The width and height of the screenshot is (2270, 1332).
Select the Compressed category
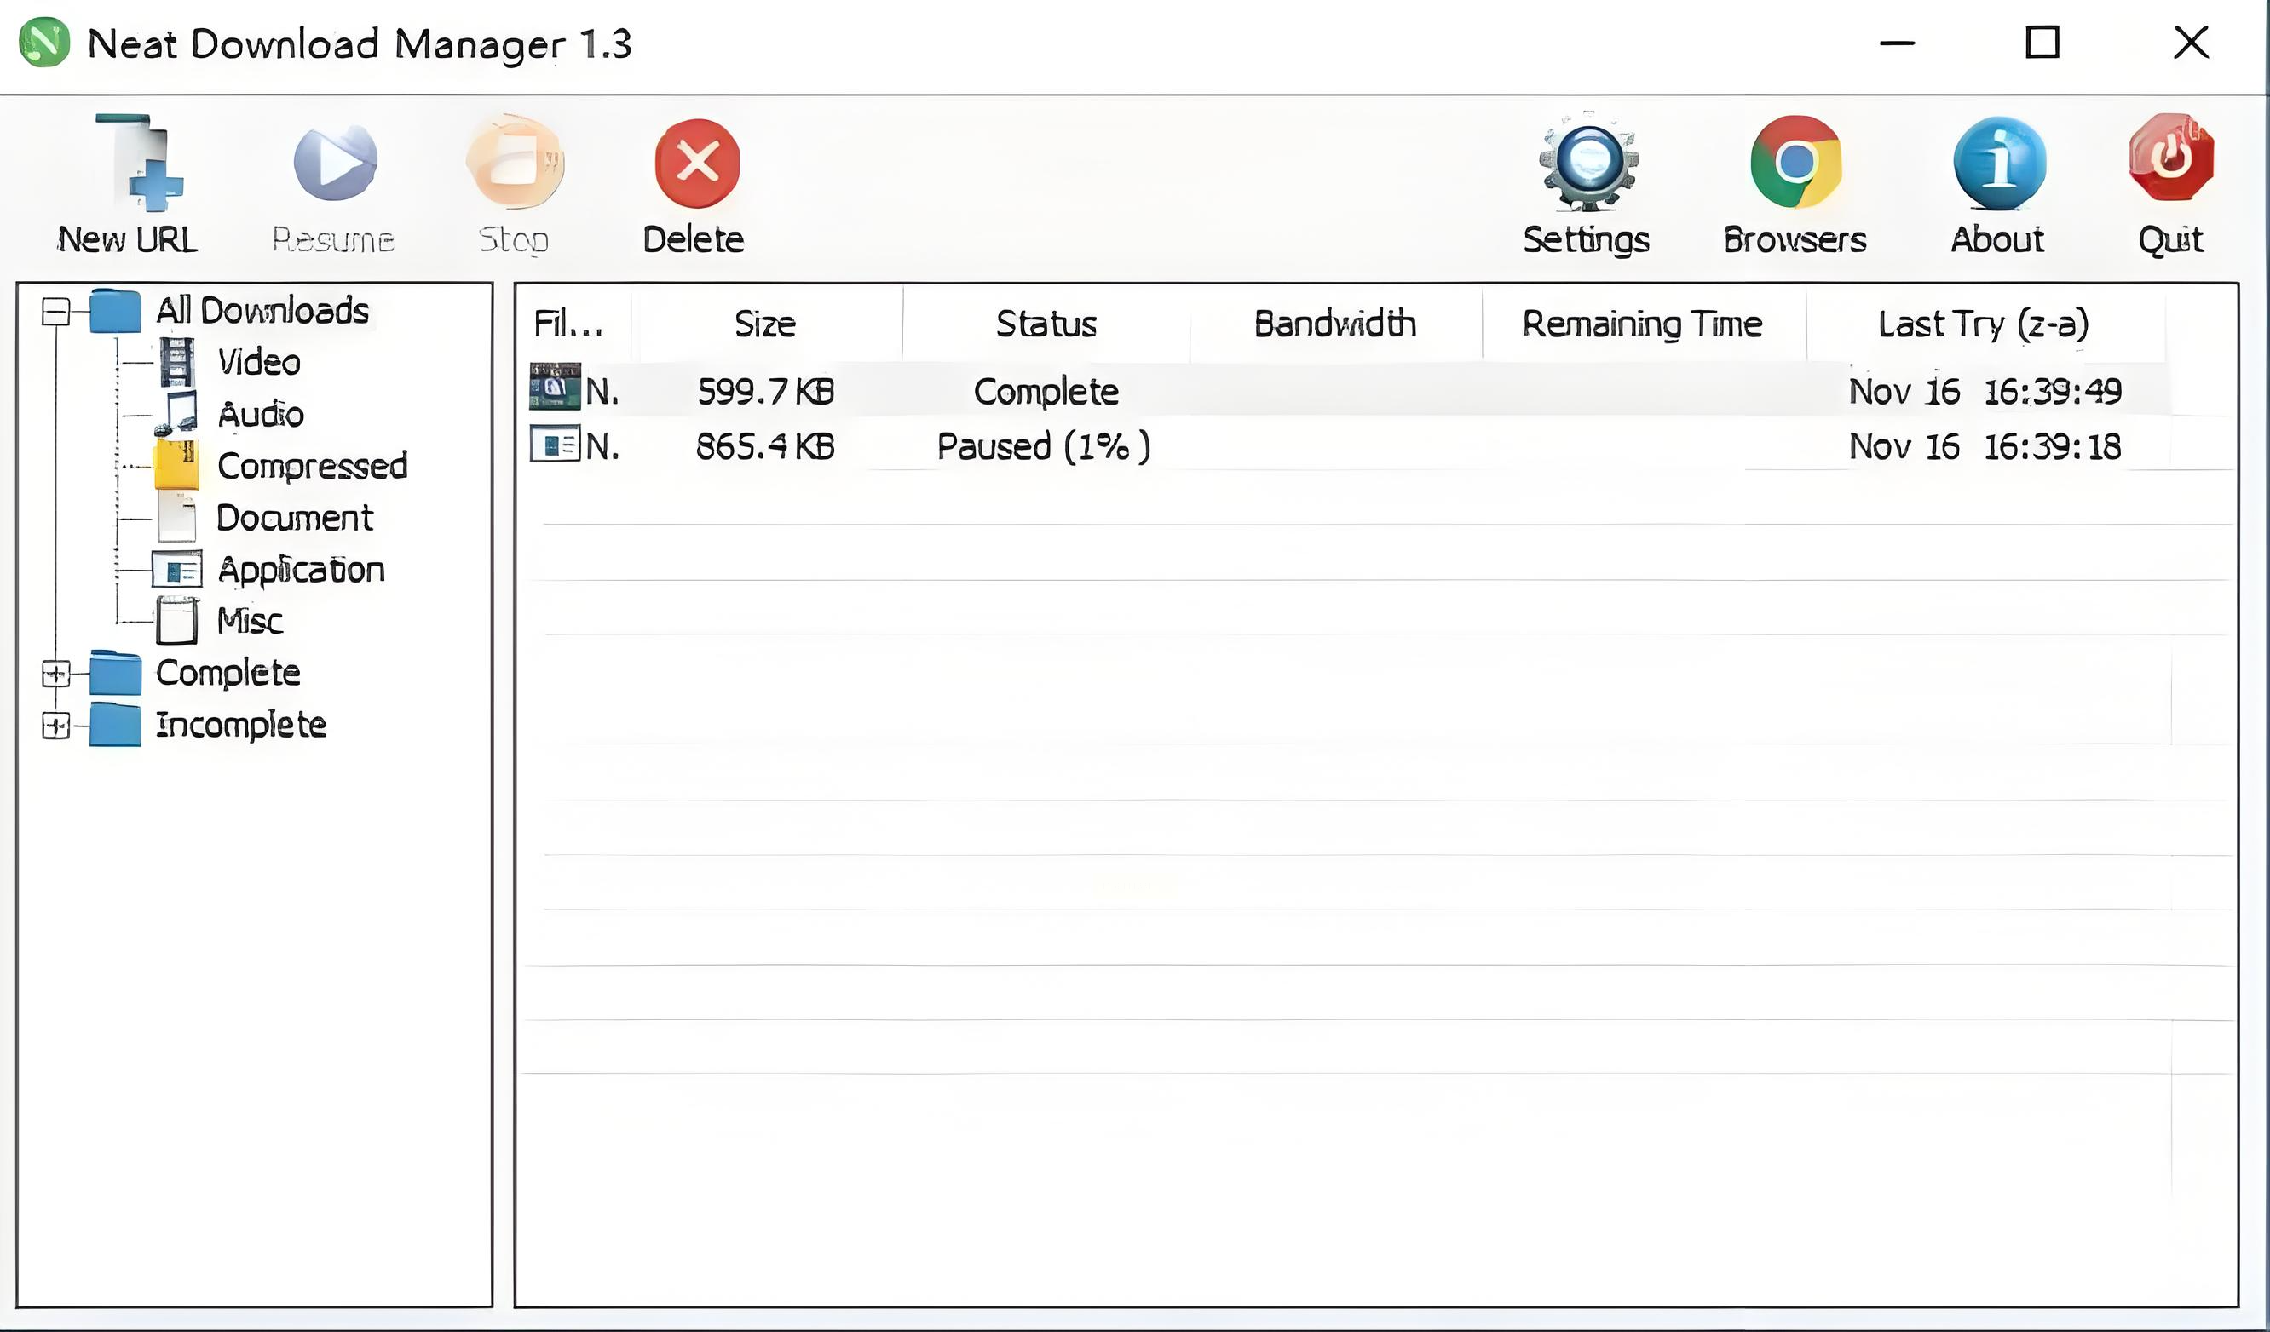[312, 467]
